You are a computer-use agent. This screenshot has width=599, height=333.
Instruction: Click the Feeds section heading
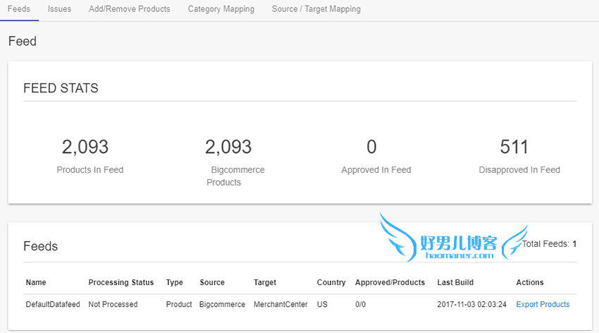(40, 246)
